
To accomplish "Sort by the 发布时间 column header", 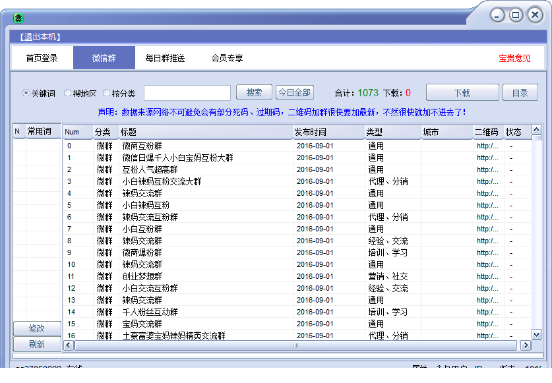I will pos(328,132).
